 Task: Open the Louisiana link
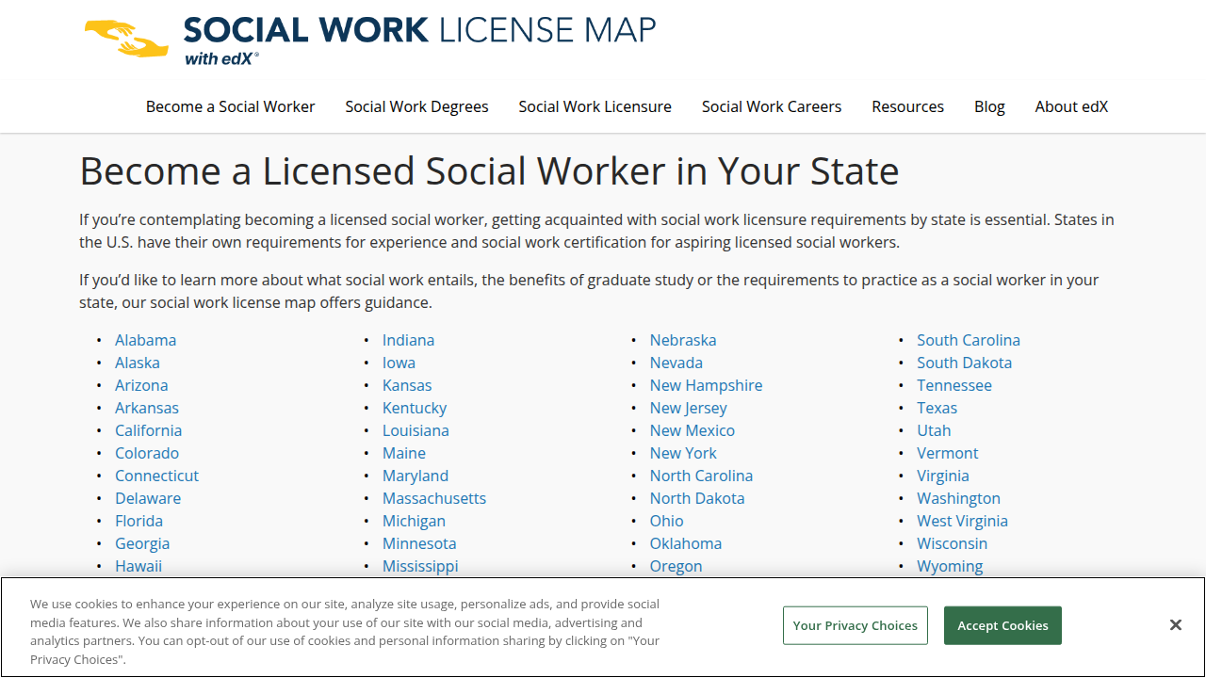(x=416, y=430)
